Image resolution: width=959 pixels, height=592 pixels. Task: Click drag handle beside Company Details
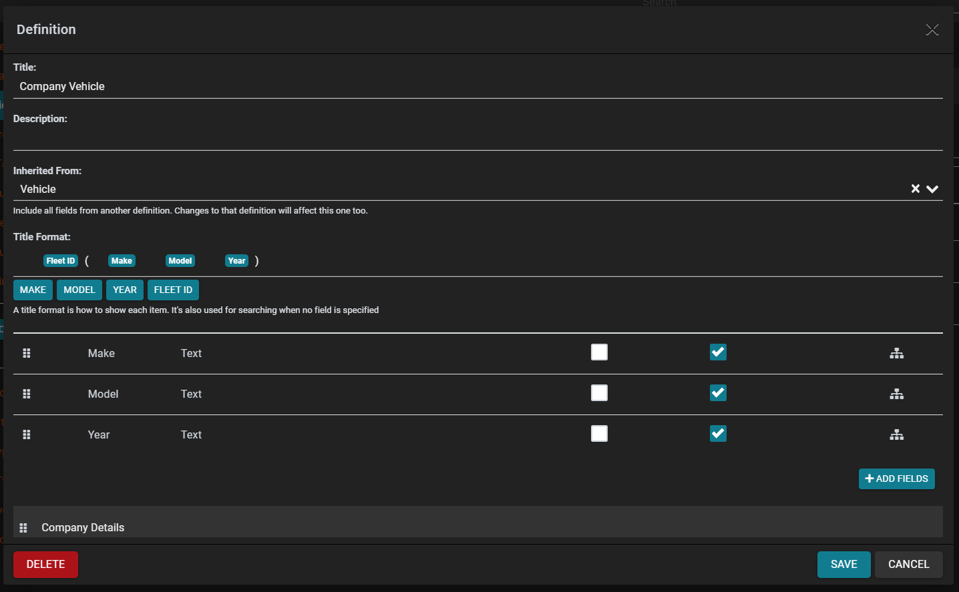(x=23, y=528)
